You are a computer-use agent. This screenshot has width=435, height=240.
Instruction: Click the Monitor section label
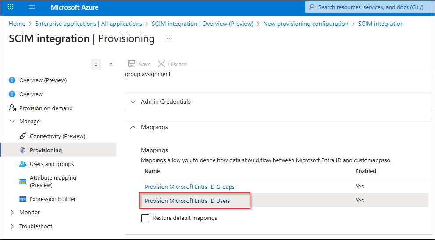coord(29,212)
